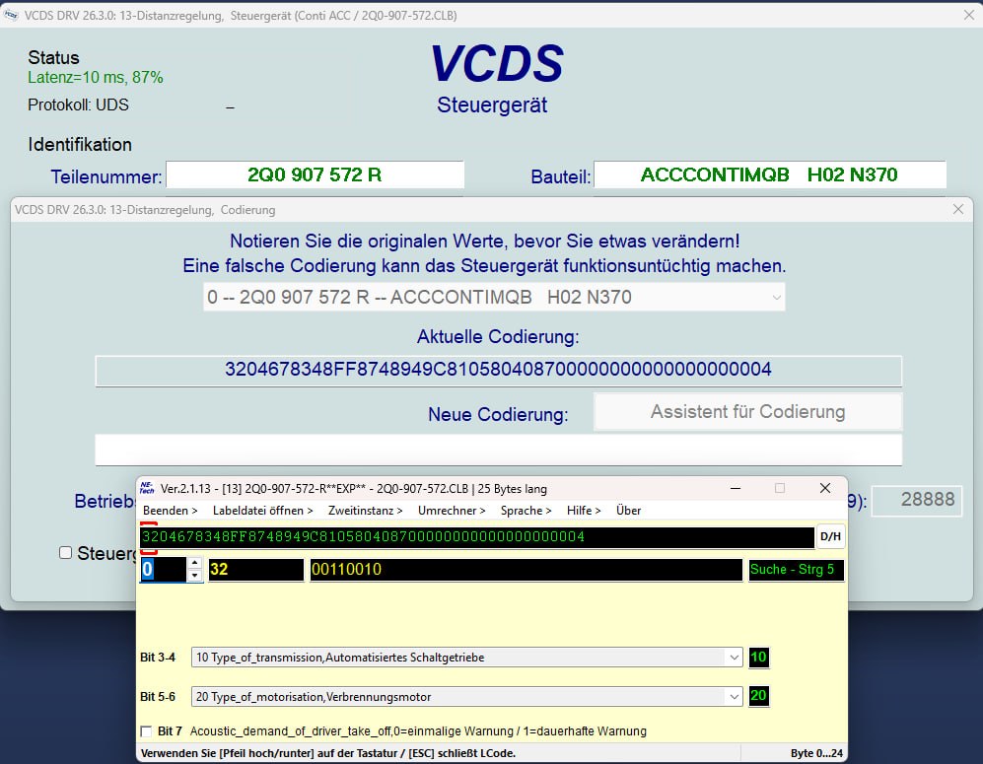The image size is (983, 764).
Task: Click the field showing 28888
Action: click(x=917, y=500)
